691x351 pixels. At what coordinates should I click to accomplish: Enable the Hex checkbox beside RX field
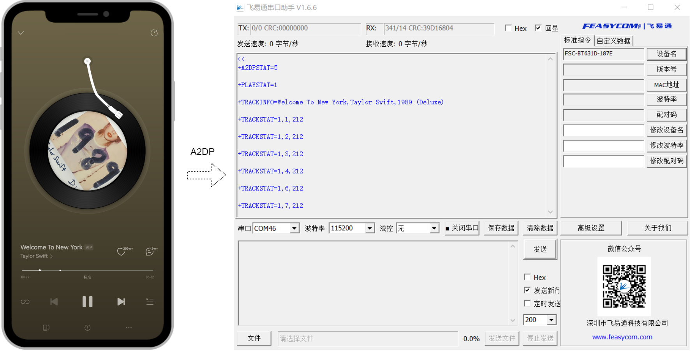[508, 28]
